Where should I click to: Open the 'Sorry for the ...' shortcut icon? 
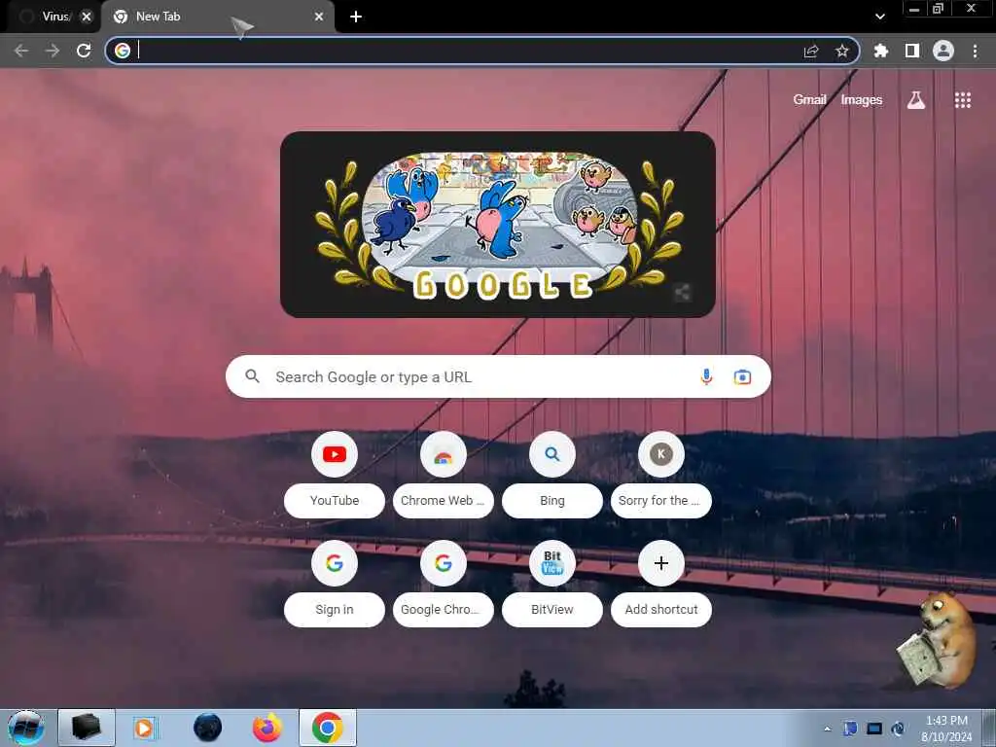[x=660, y=454]
